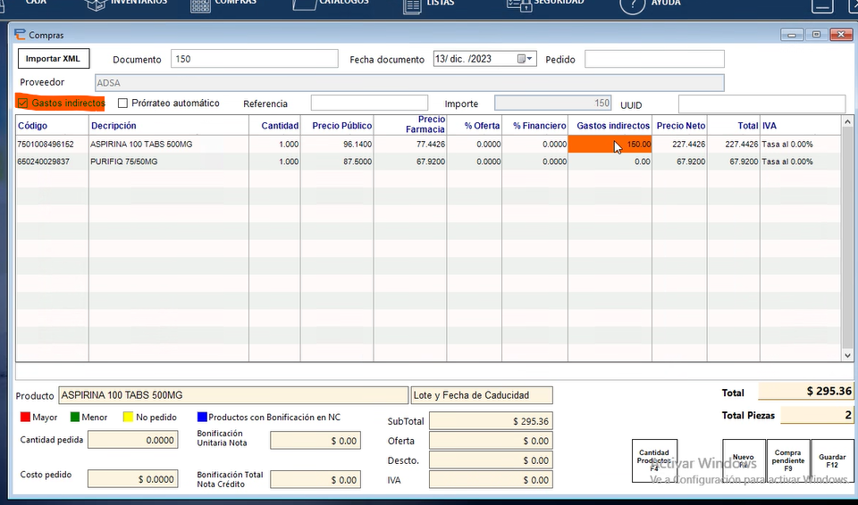Click the blue Bonificación en NC swatch
The height and width of the screenshot is (505, 858).
point(202,417)
